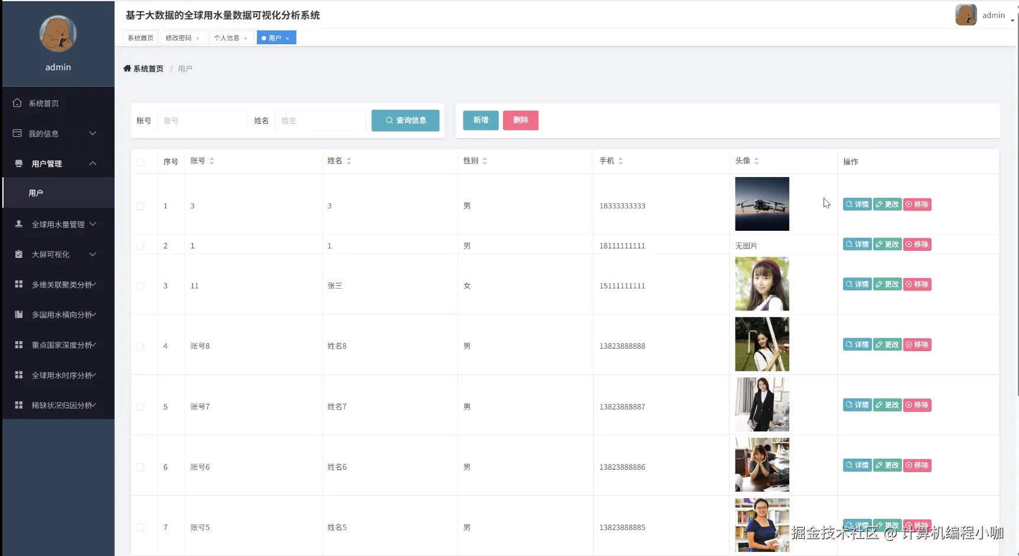Click 移除 for the 账号8 row
The image size is (1019, 556).
coord(917,345)
